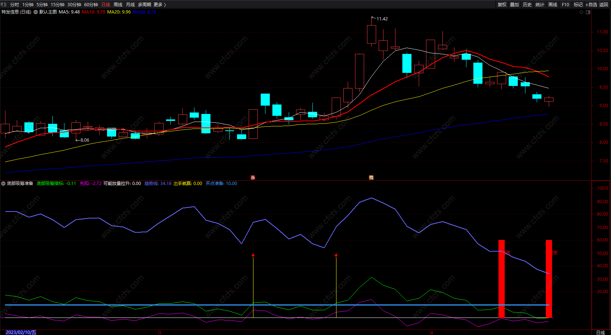Click the 复权 button
The image size is (611, 335).
pos(502,4)
